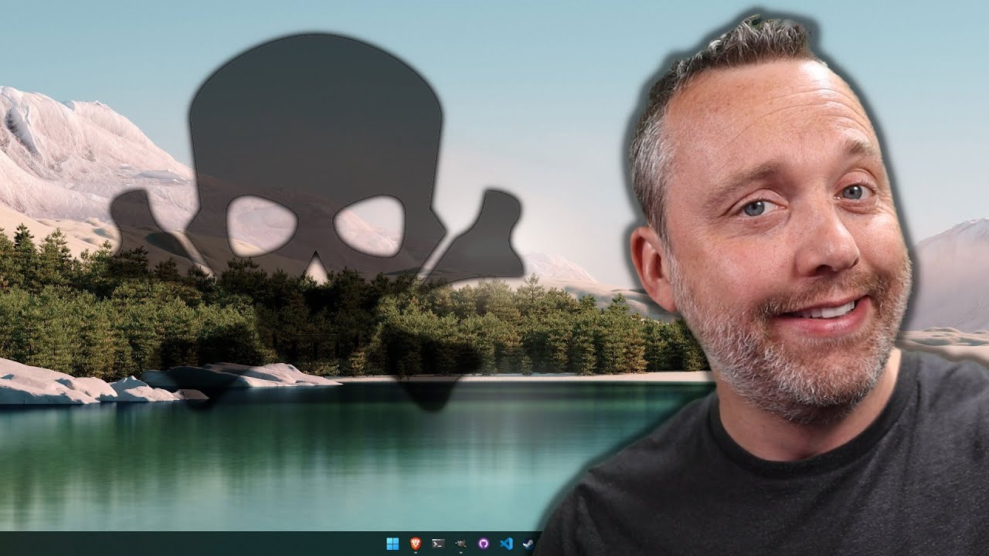
Task: Open the Windows Start menu
Action: pos(393,544)
